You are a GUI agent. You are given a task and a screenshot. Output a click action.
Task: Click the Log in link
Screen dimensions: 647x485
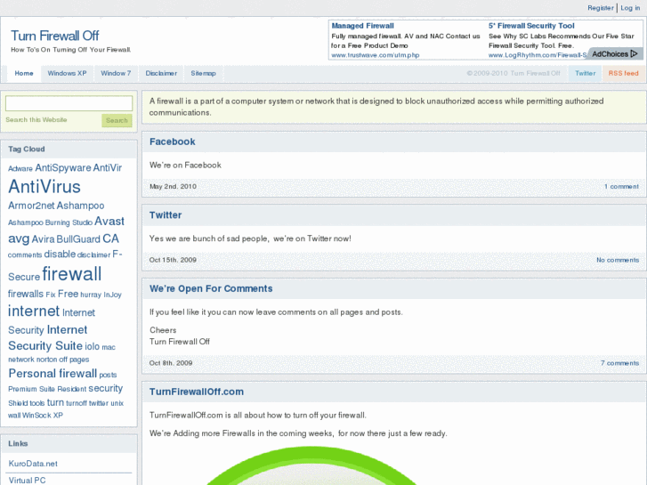pyautogui.click(x=630, y=8)
